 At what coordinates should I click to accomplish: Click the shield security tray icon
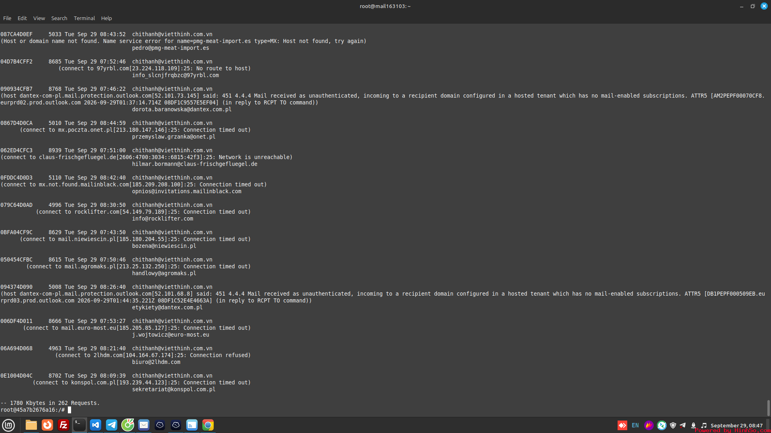673,425
